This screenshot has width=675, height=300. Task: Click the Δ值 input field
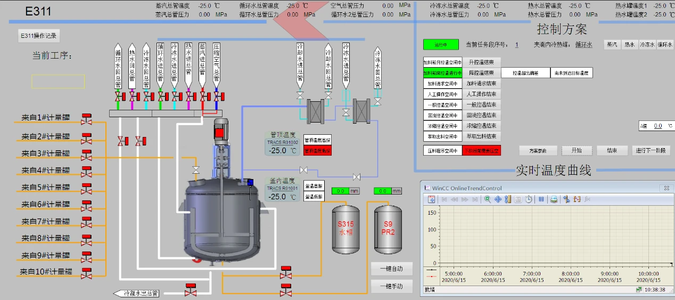coord(658,126)
